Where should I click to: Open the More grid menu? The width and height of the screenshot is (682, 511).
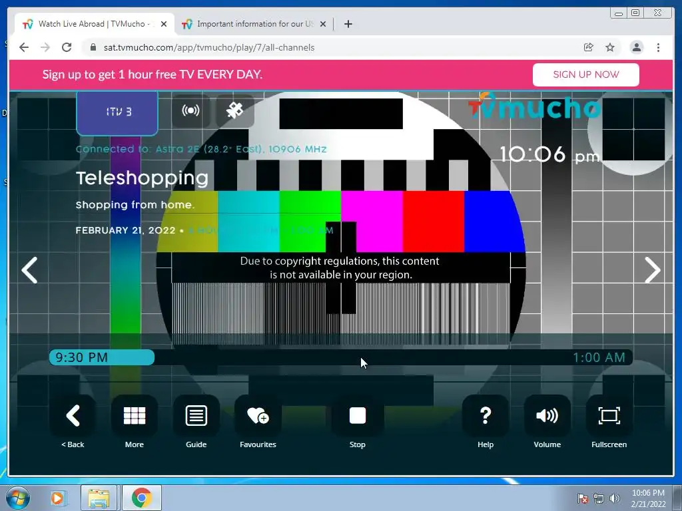point(135,416)
